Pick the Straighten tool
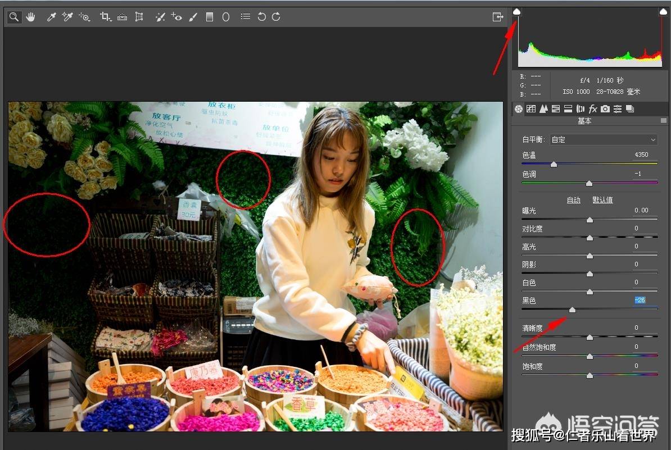671x450 pixels. tap(122, 17)
